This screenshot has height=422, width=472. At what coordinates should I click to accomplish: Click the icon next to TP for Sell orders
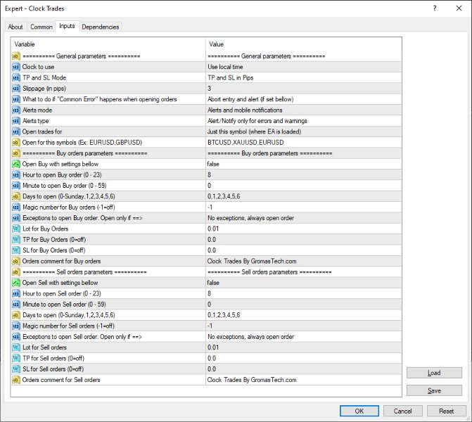[x=16, y=358]
